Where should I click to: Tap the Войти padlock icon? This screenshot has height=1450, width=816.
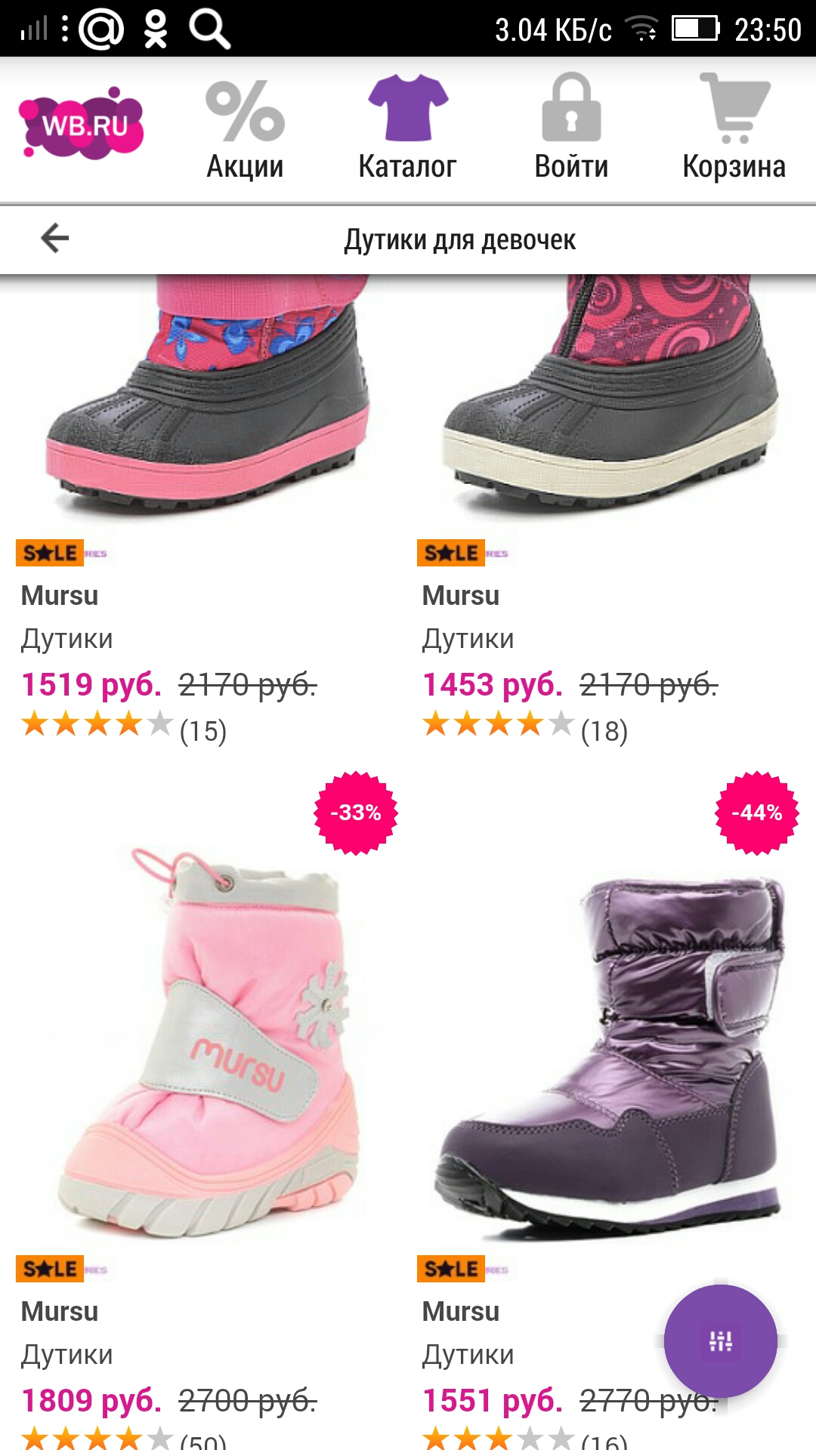click(571, 107)
